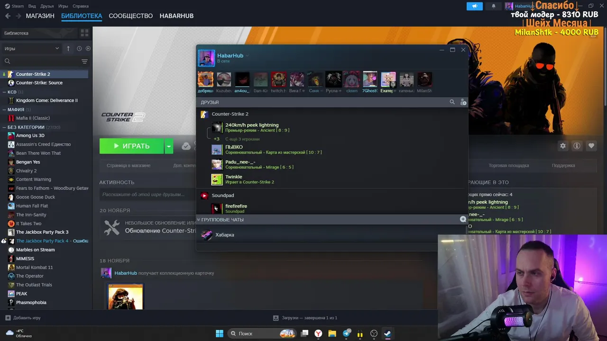The image size is (607, 341).
Task: Open game settings gear icon
Action: point(563,146)
